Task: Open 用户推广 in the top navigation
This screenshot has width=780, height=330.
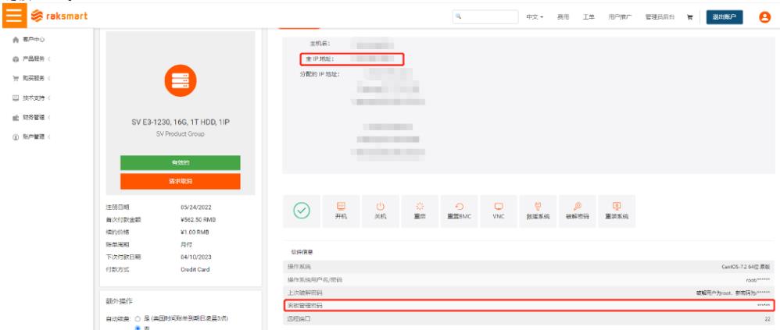Action: [620, 17]
